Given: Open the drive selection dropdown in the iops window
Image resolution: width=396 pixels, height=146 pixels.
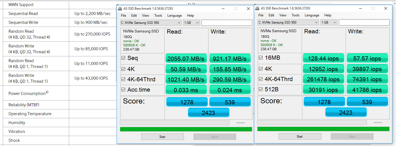Looking at the screenshot, I should point(288,22).
